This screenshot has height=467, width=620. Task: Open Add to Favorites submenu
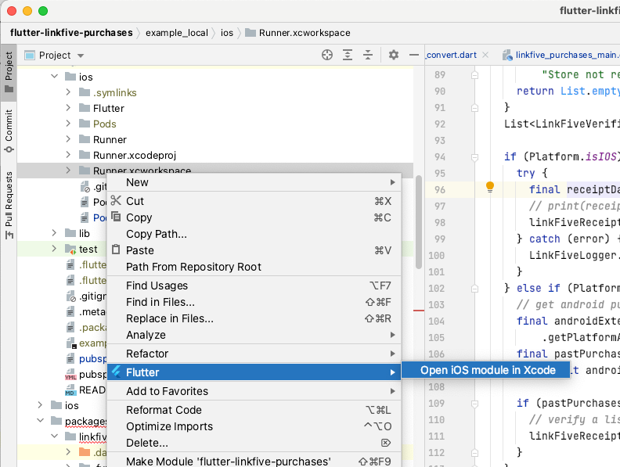tap(254, 391)
